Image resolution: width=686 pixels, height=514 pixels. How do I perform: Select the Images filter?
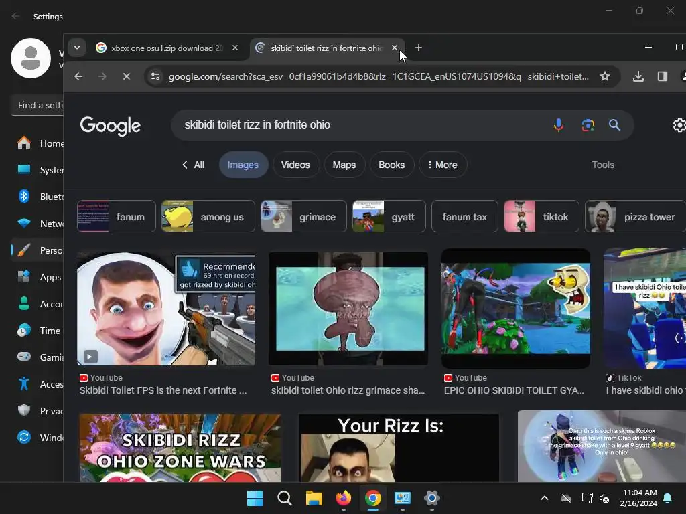coord(243,165)
